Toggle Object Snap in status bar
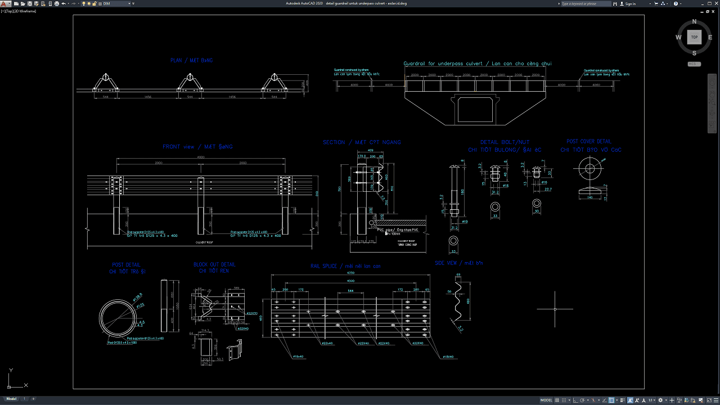Screen dimensions: 720x405 611,400
